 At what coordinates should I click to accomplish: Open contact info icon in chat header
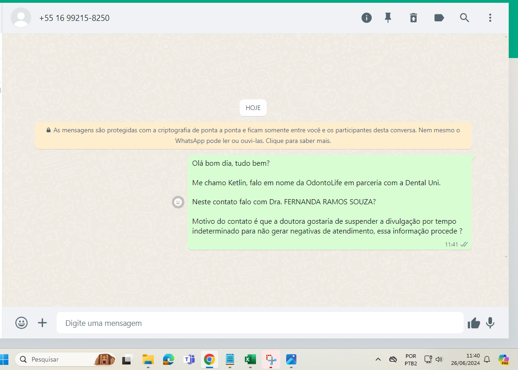[x=367, y=18]
